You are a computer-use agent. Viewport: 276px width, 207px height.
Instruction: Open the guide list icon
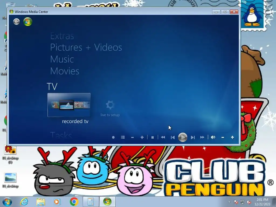123,137
